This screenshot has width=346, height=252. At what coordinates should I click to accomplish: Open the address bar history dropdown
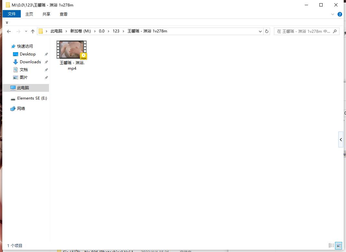point(260,31)
